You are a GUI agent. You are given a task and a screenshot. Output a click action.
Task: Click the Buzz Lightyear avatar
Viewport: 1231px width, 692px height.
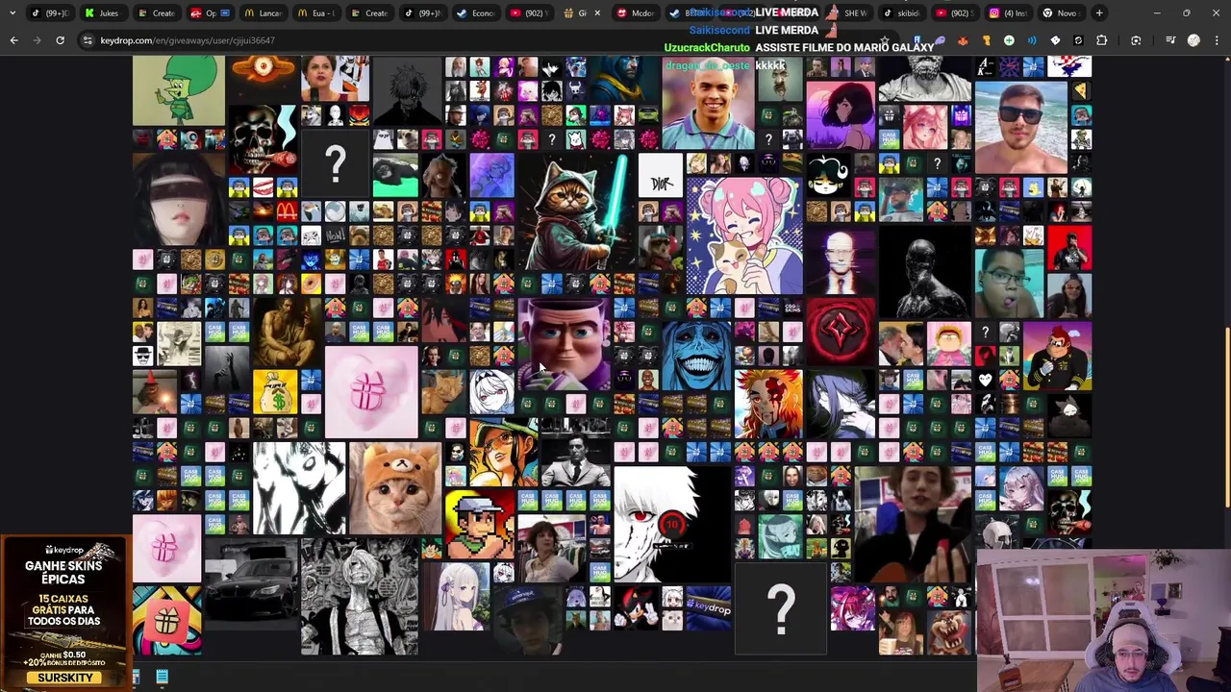point(564,344)
